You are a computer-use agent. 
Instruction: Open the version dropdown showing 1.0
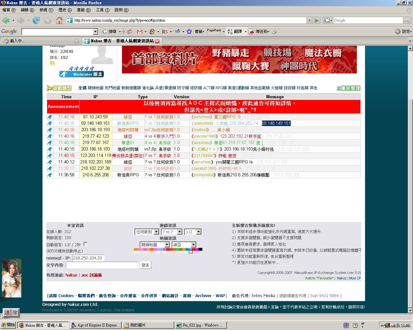(193, 232)
